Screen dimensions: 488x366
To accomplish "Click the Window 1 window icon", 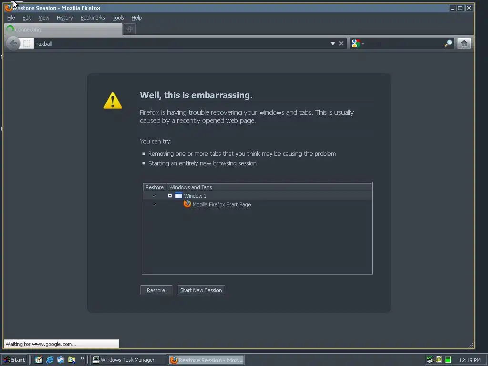I will (179, 195).
